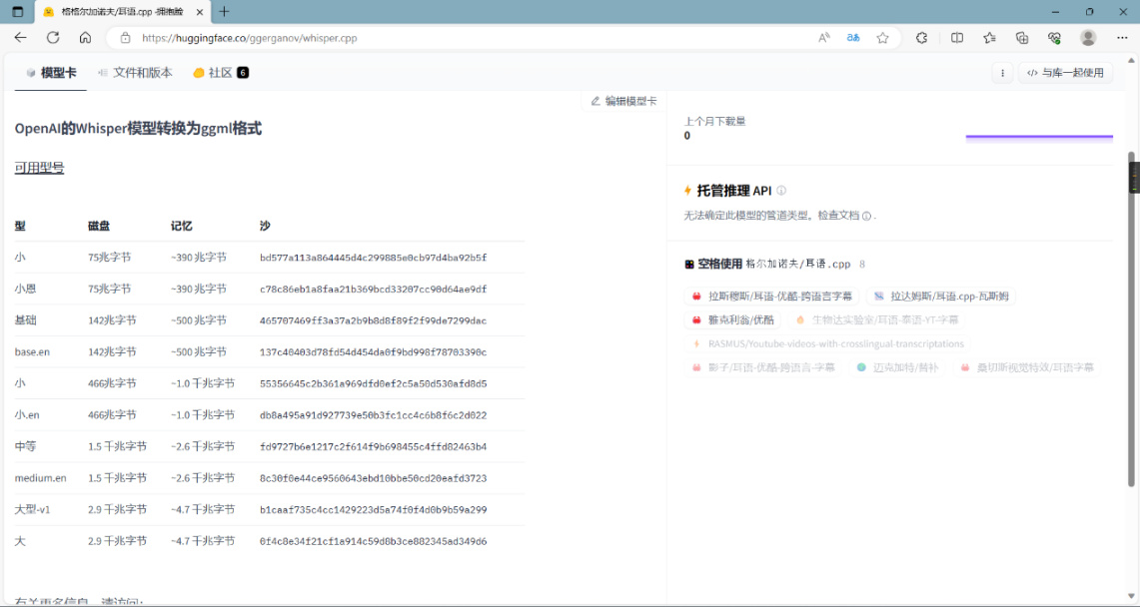Click info icon next to 检查文档
Screen dimensions: 1140x607
pos(866,216)
